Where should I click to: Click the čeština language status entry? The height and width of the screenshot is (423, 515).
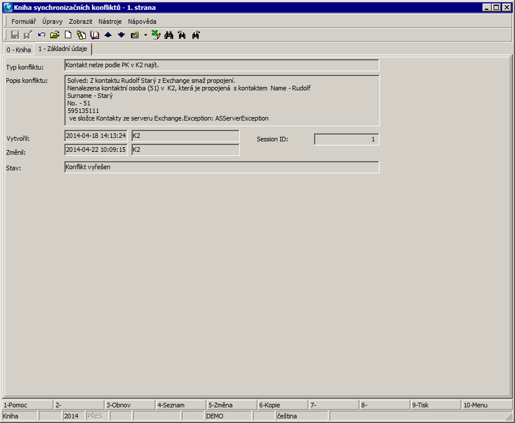coord(302,416)
